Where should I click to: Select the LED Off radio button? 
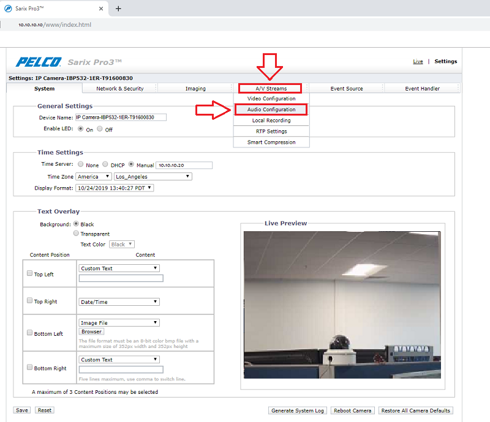(100, 129)
